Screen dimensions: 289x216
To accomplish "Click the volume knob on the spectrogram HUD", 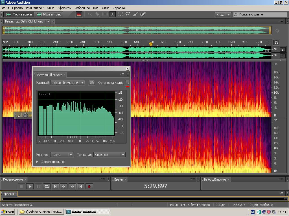I will pyautogui.click(x=25, y=115).
